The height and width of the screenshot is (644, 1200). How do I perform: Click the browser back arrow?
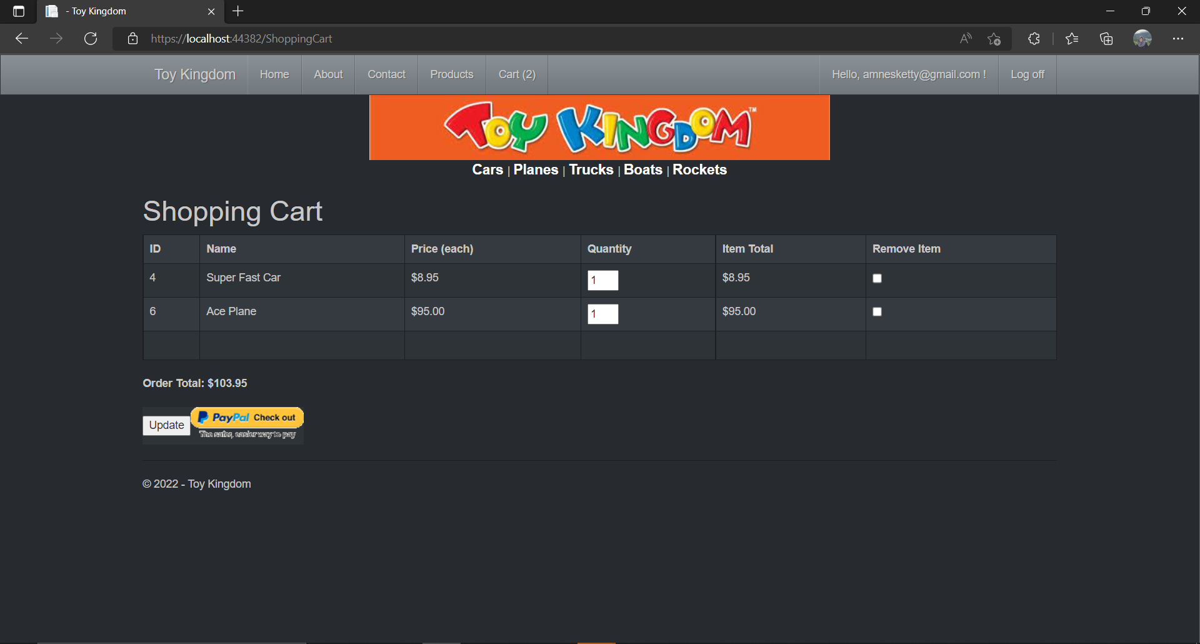click(22, 39)
